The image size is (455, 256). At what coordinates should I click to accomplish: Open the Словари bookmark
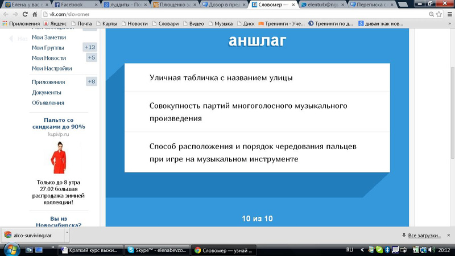pyautogui.click(x=166, y=23)
